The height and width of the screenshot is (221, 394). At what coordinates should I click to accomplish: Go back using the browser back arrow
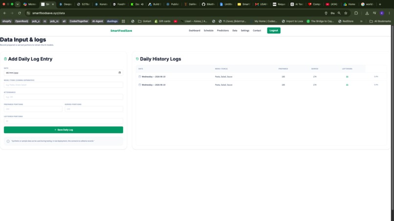(x=5, y=13)
